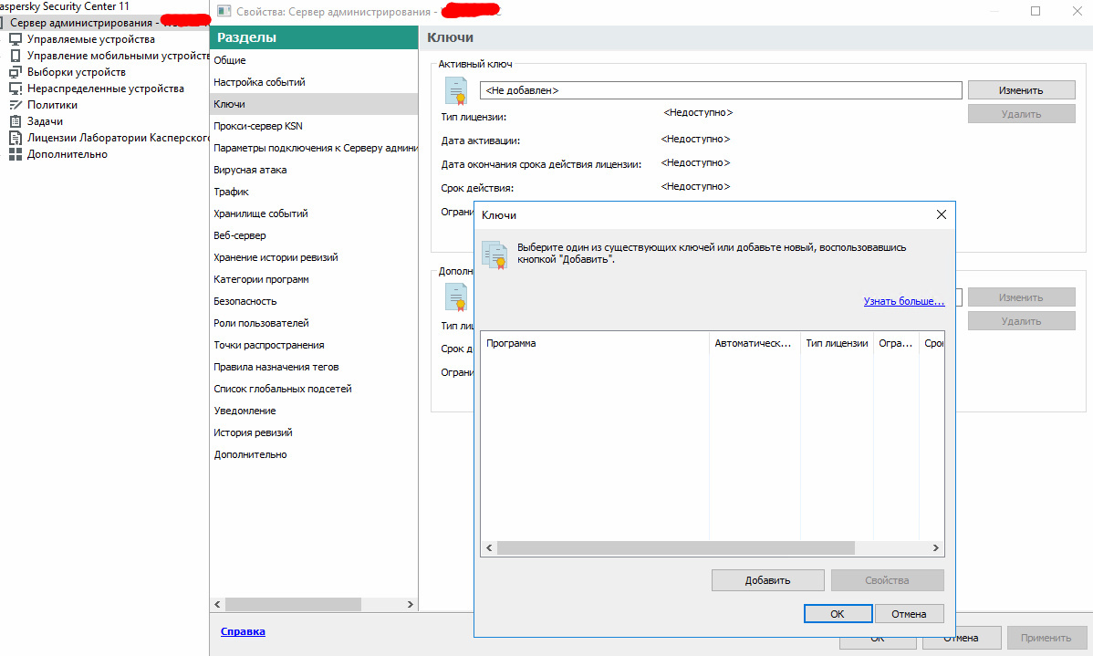Sort keys by Program column header

coord(594,344)
